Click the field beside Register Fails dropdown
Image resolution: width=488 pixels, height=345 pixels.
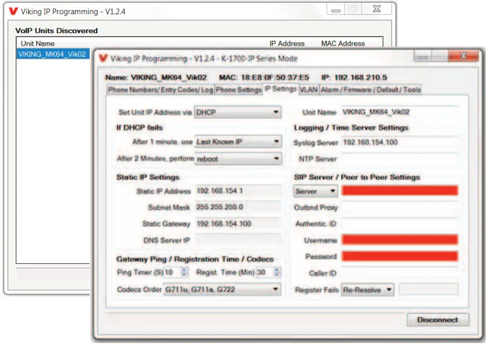[429, 290]
